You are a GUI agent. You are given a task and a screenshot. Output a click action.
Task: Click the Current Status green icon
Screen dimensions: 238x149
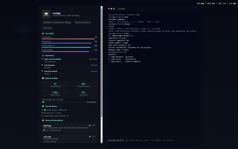pos(43,106)
